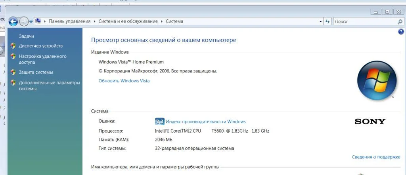
Task: Click processor value Intel(R) Core(TM)2 CPU T5600
Action: click(212, 131)
